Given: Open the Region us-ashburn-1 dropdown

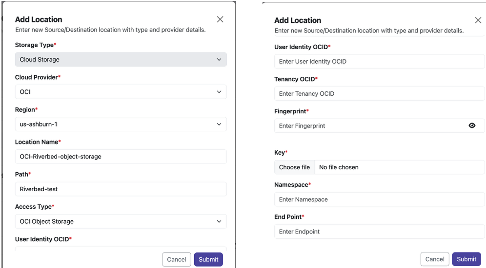Looking at the screenshot, I should (x=121, y=124).
